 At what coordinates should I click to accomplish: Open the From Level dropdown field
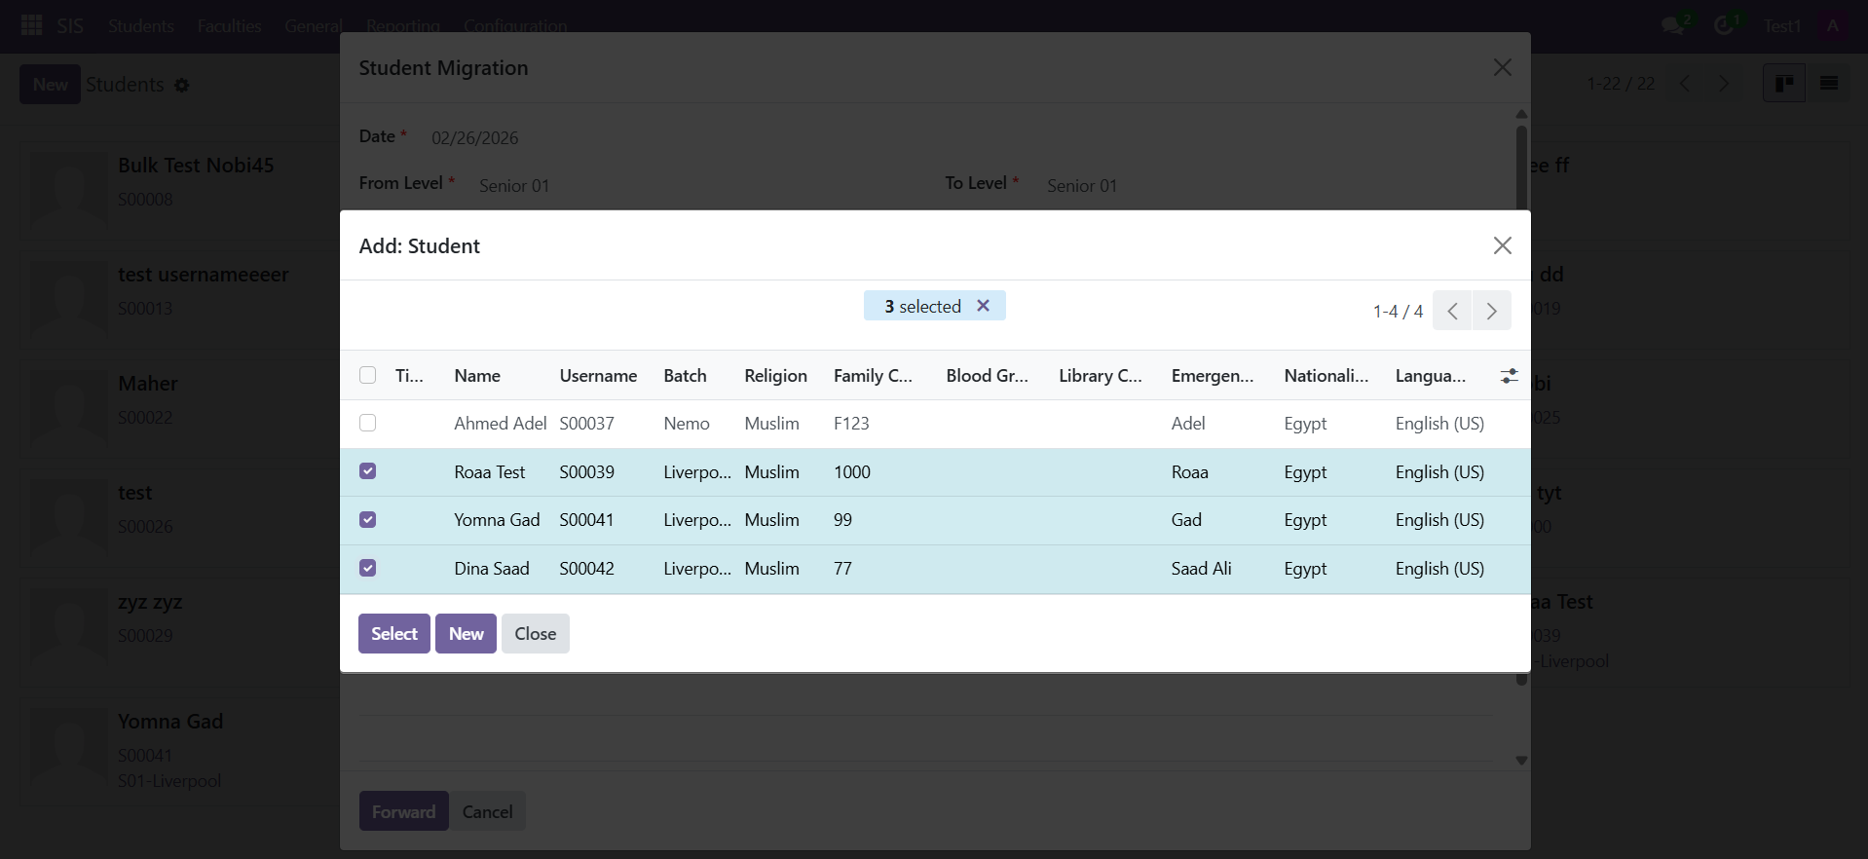[x=693, y=185]
